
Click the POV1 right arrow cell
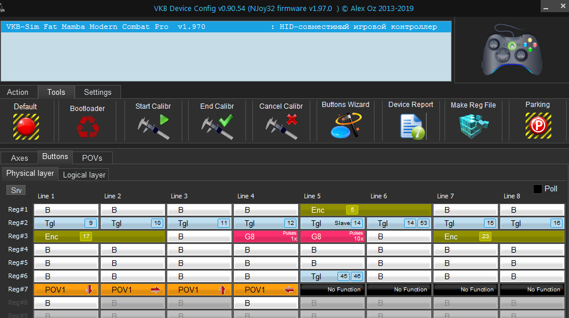click(x=133, y=290)
